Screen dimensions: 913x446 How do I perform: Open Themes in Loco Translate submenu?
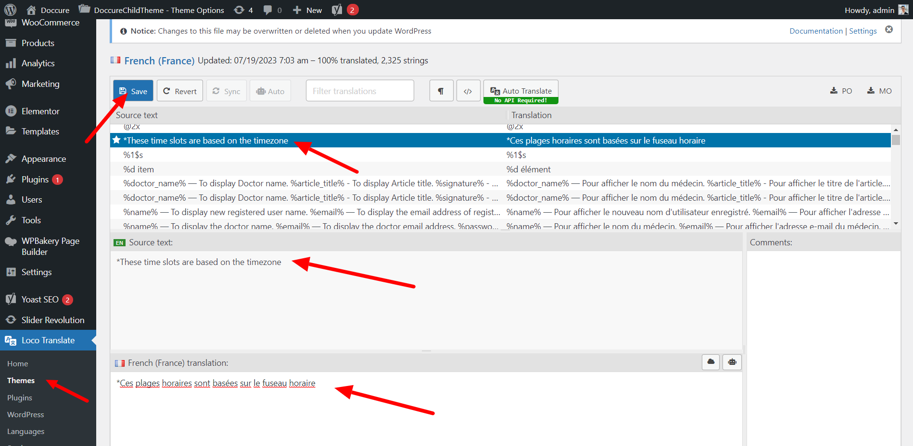pos(21,380)
